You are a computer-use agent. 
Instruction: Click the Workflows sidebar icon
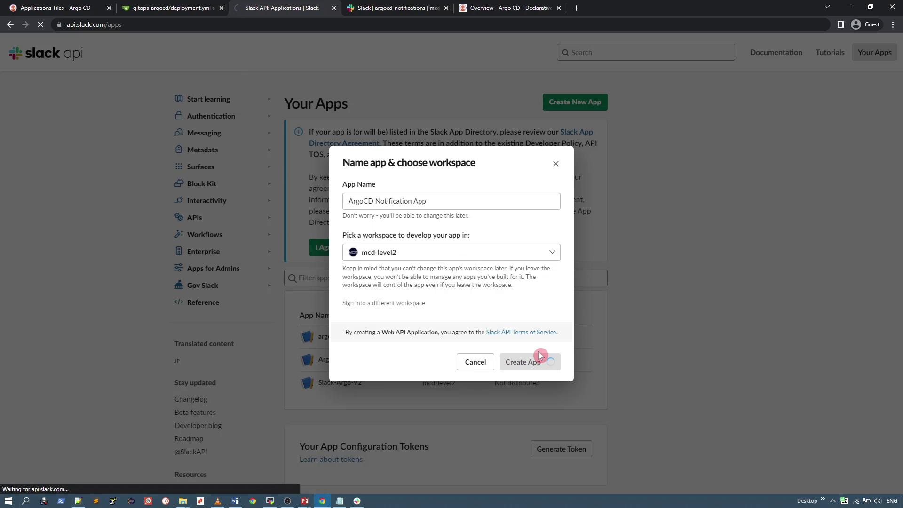(x=179, y=234)
